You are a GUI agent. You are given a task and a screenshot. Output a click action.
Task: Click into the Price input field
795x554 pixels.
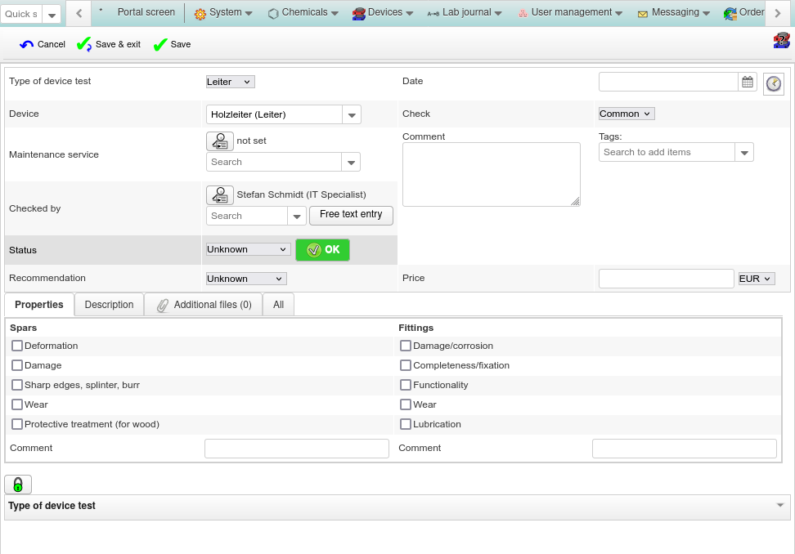click(x=666, y=279)
